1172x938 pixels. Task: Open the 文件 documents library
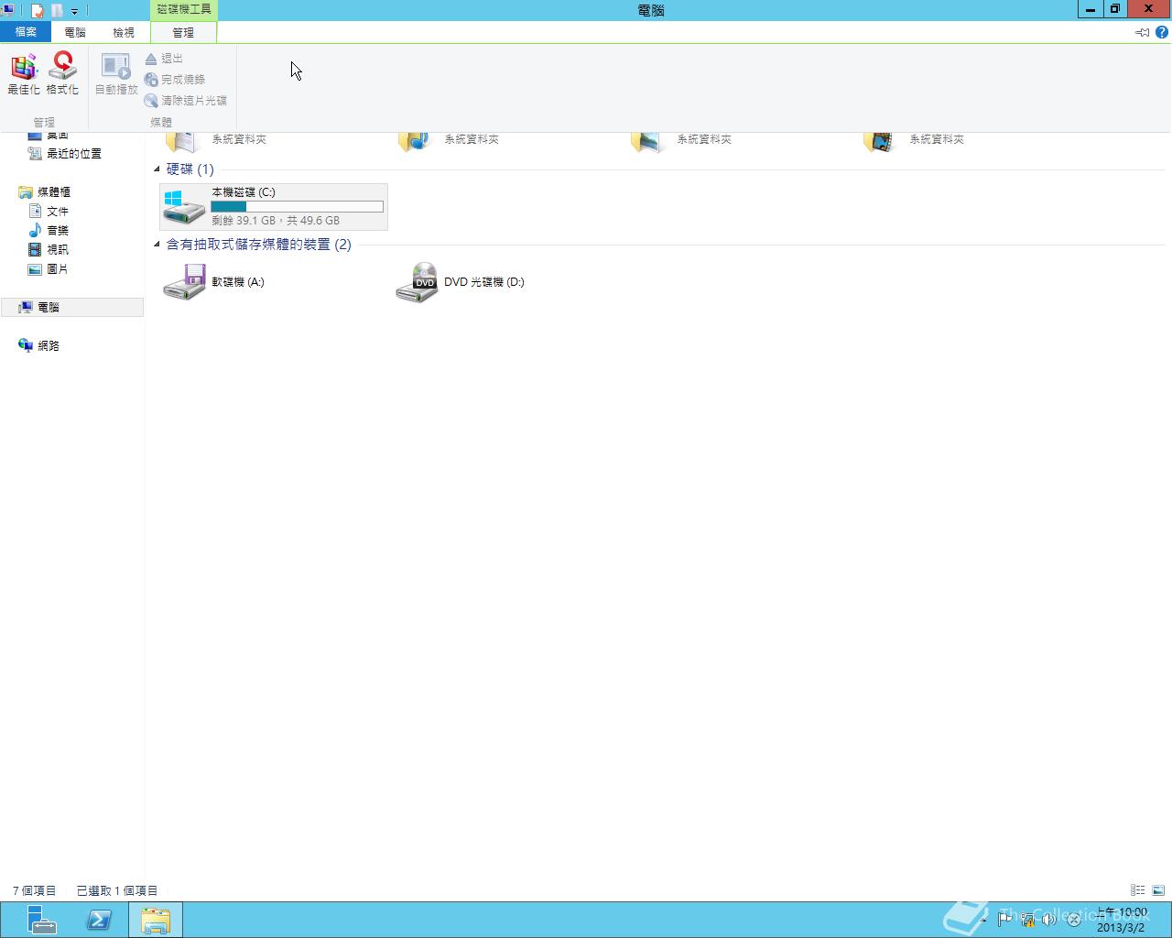(x=48, y=212)
